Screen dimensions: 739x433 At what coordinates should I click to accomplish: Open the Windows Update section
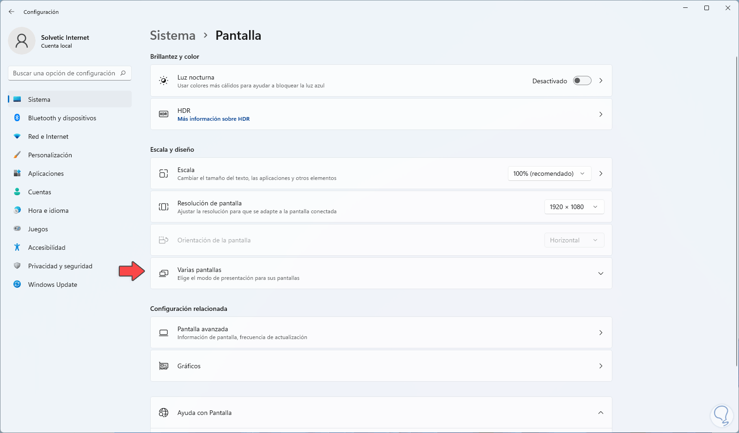pos(52,285)
